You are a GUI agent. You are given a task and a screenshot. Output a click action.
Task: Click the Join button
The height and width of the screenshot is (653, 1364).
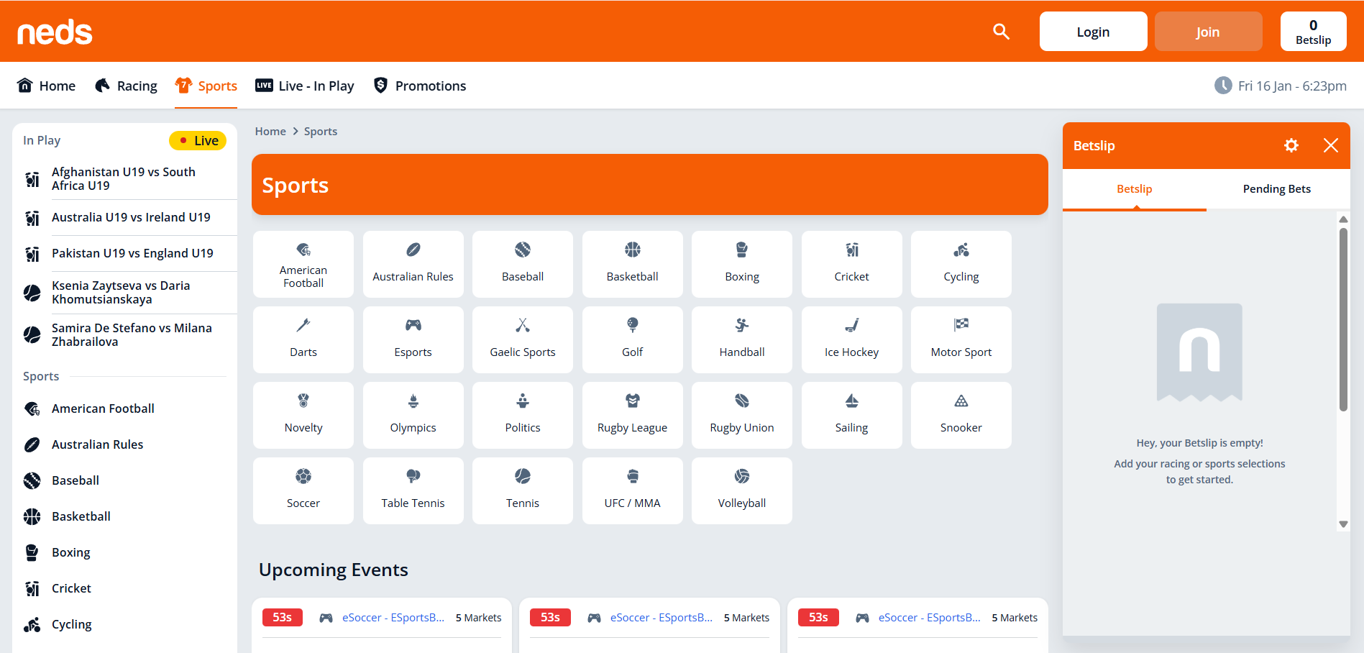1209,32
